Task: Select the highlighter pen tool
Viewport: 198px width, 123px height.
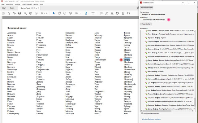Action: (x=106, y=13)
